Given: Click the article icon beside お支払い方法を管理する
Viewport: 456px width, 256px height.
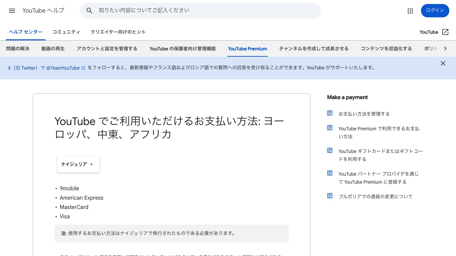Looking at the screenshot, I should 330,113.
